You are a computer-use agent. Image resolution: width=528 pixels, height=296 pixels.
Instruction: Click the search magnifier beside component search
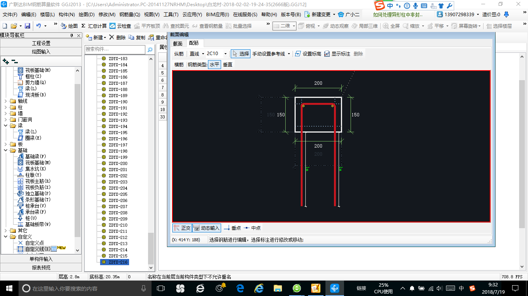150,50
